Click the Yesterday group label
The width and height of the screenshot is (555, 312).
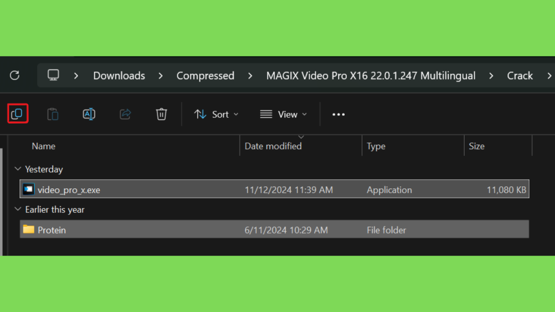44,169
